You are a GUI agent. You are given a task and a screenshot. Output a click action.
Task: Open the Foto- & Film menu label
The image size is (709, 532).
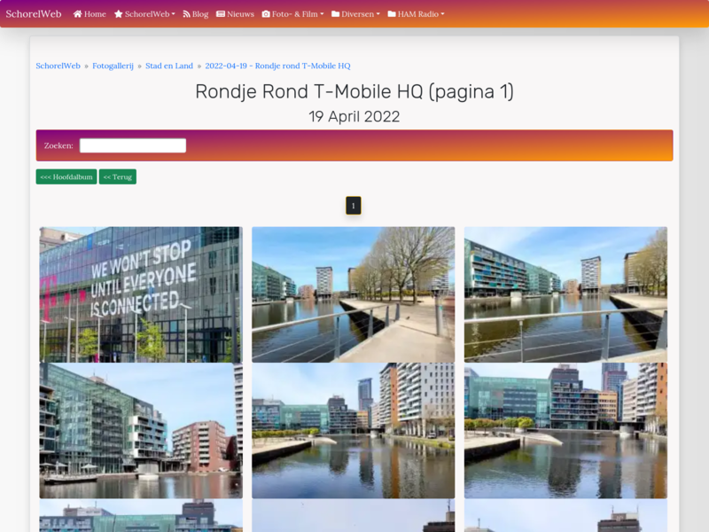pyautogui.click(x=295, y=14)
